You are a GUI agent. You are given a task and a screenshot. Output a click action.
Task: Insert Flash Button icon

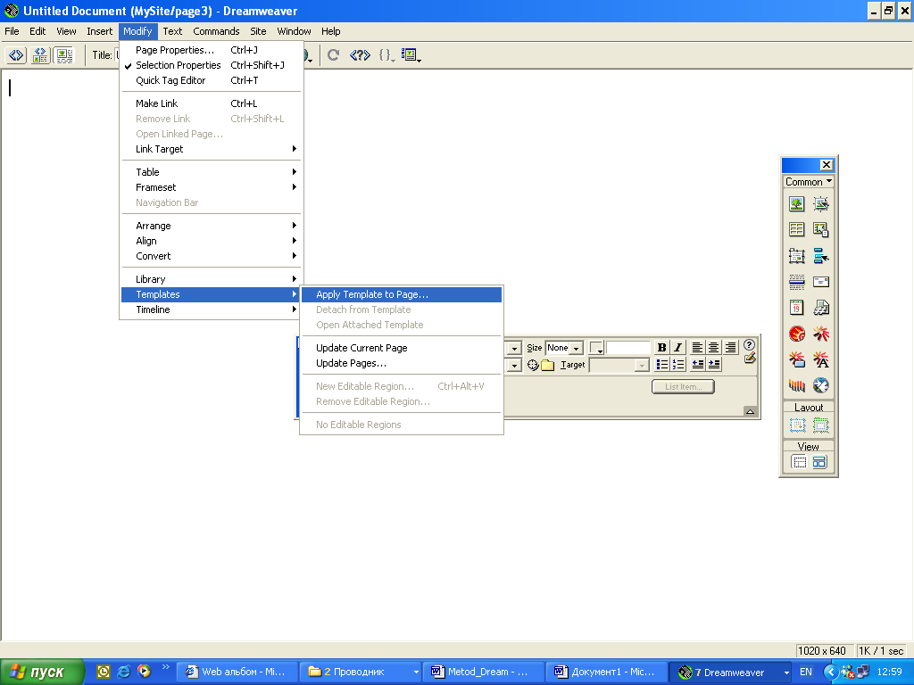pyautogui.click(x=797, y=359)
